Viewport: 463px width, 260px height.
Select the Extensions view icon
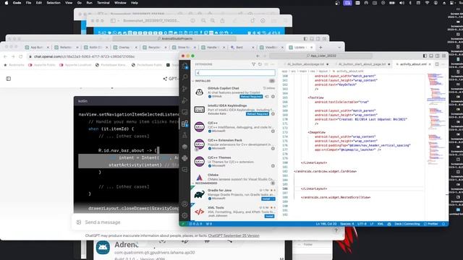point(185,123)
